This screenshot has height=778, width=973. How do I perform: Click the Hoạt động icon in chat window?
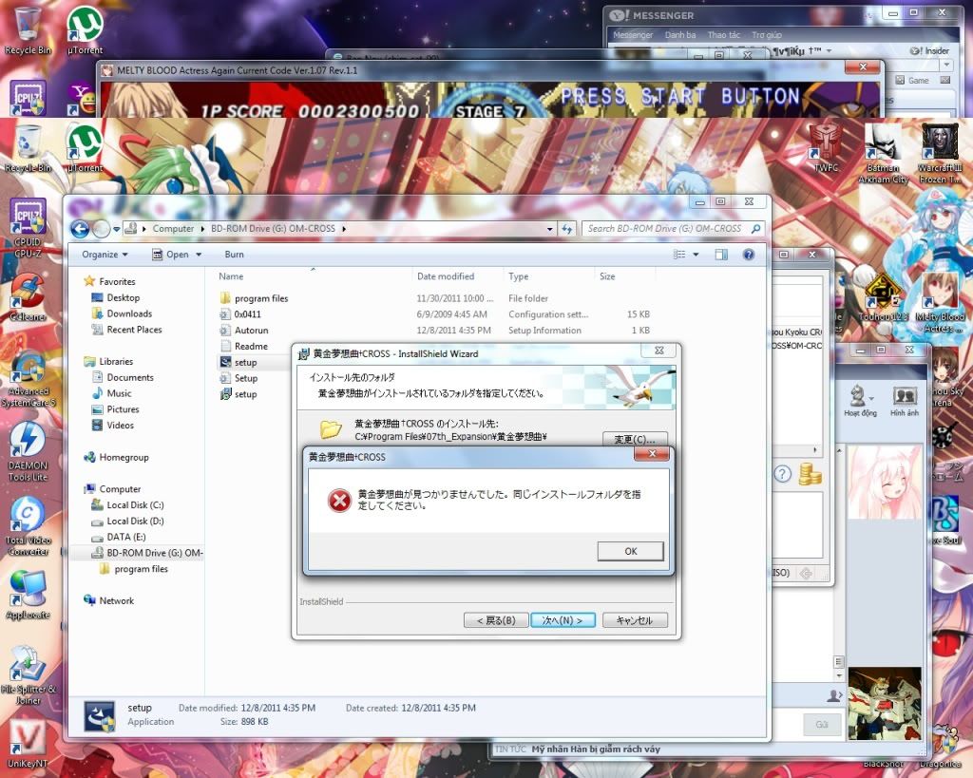pos(860,401)
